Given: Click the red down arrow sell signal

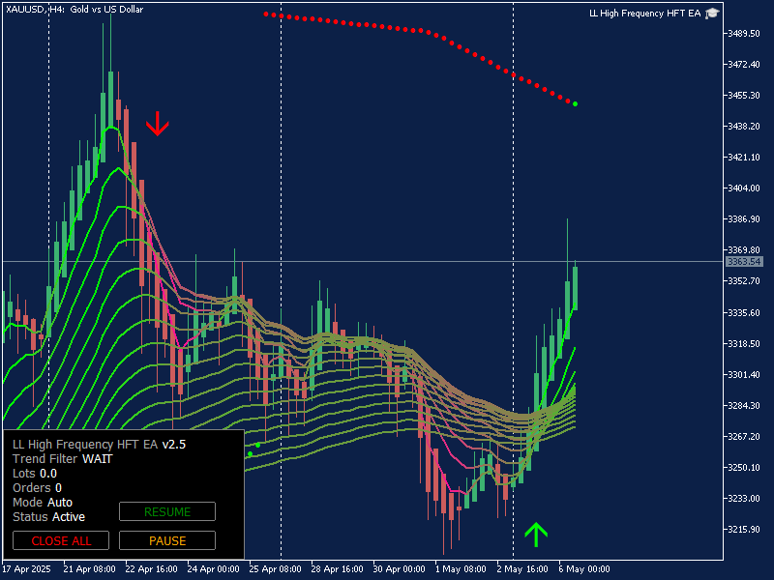Looking at the screenshot, I should 158,124.
